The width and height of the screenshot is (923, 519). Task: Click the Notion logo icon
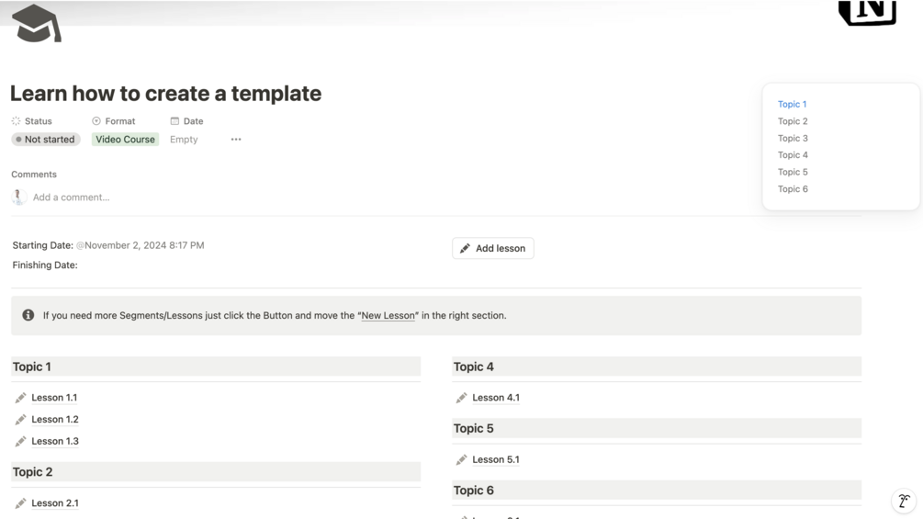(867, 12)
